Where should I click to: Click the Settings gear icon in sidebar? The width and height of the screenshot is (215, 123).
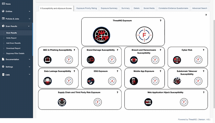coord(3,67)
